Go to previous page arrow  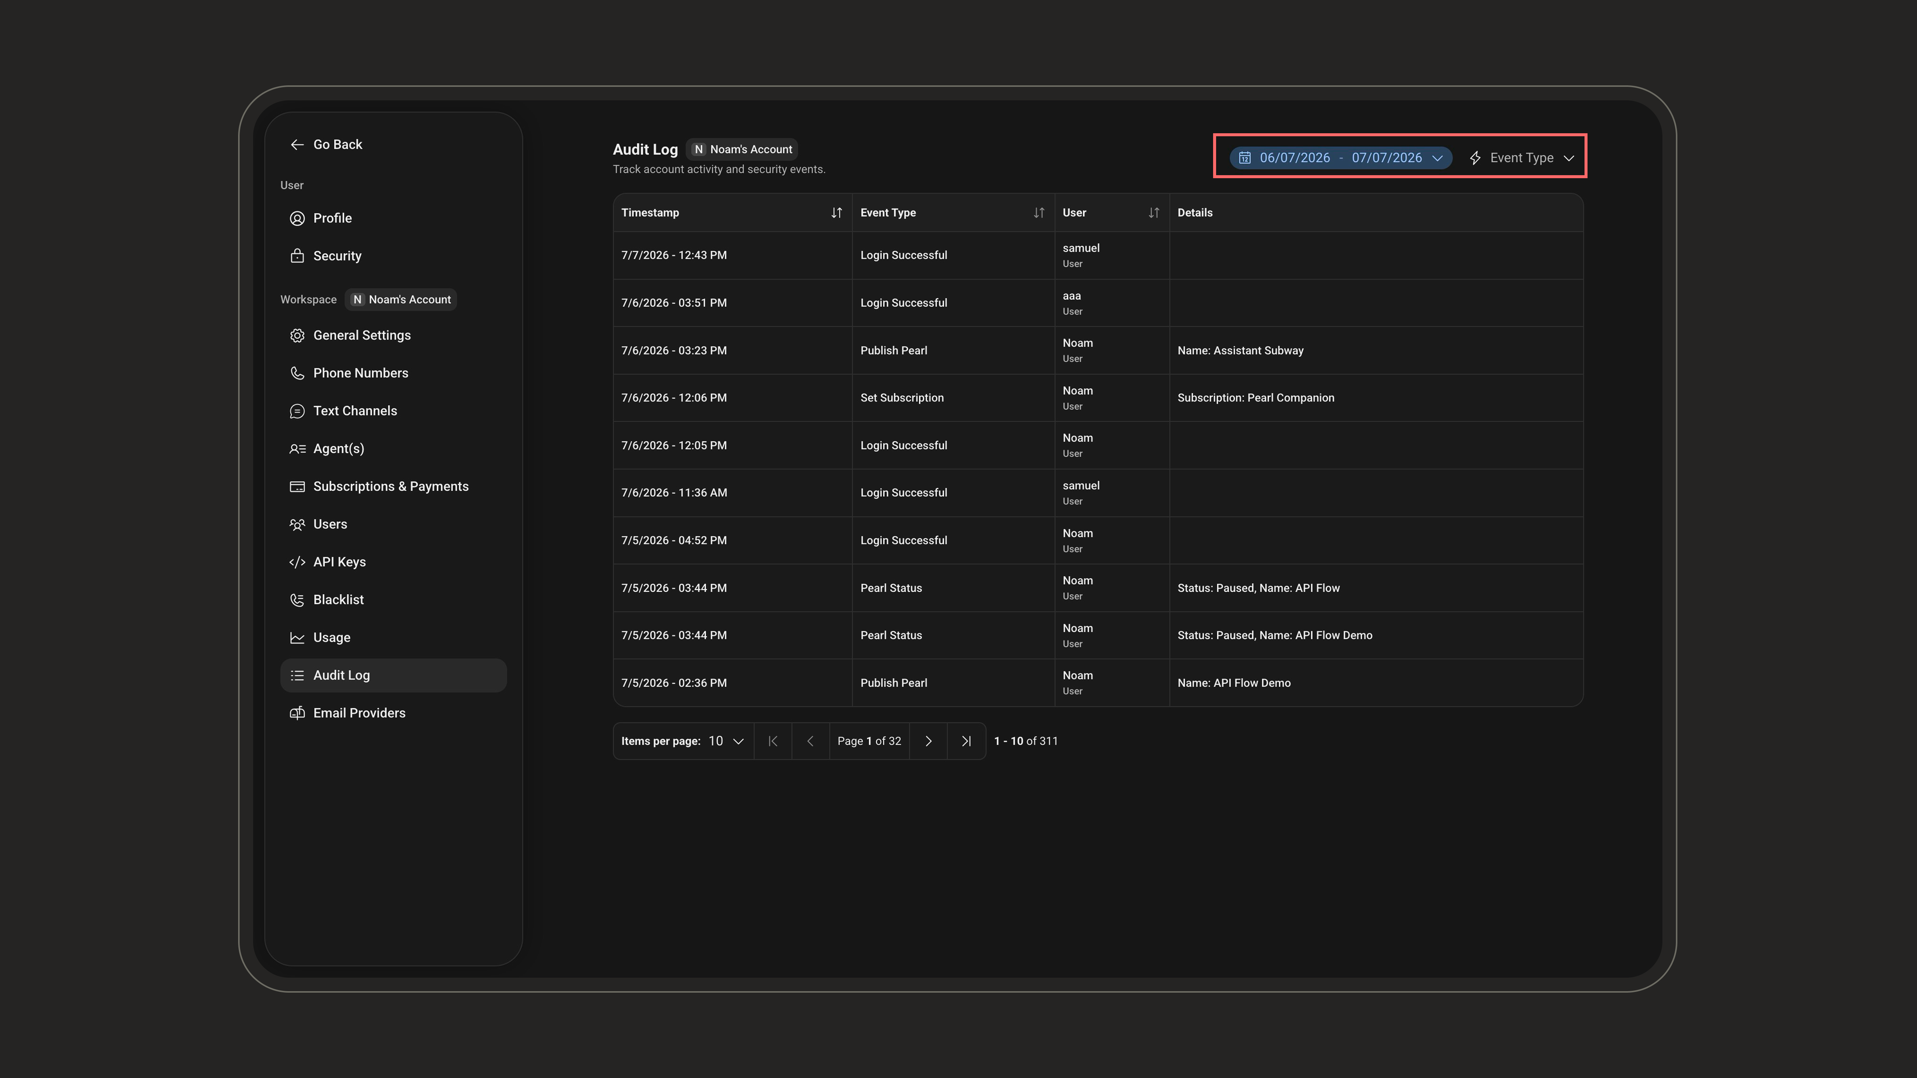pyautogui.click(x=810, y=741)
